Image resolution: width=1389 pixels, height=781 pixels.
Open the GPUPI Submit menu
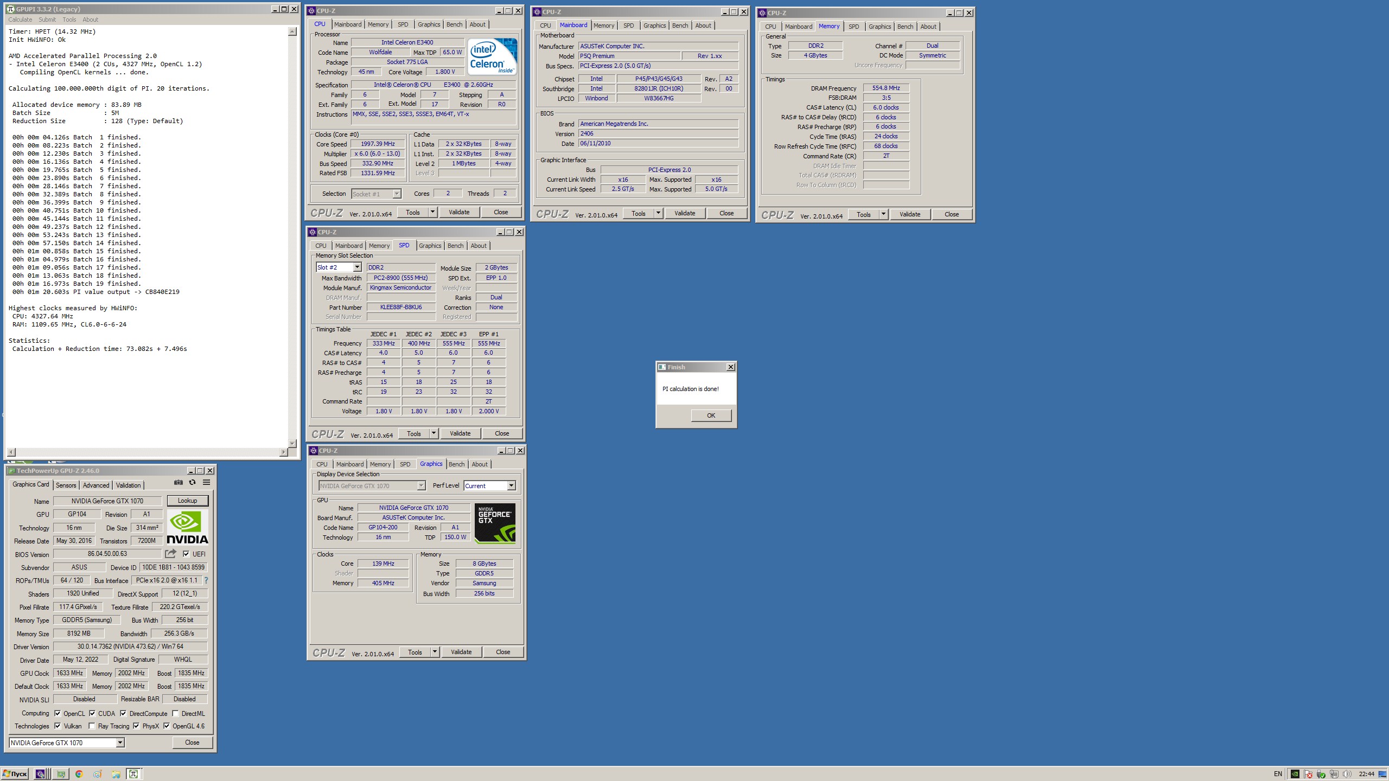[47, 20]
